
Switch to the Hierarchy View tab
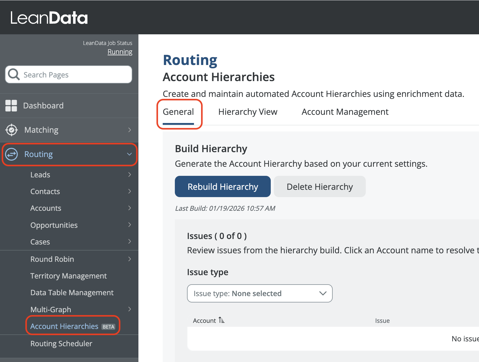[x=248, y=112]
